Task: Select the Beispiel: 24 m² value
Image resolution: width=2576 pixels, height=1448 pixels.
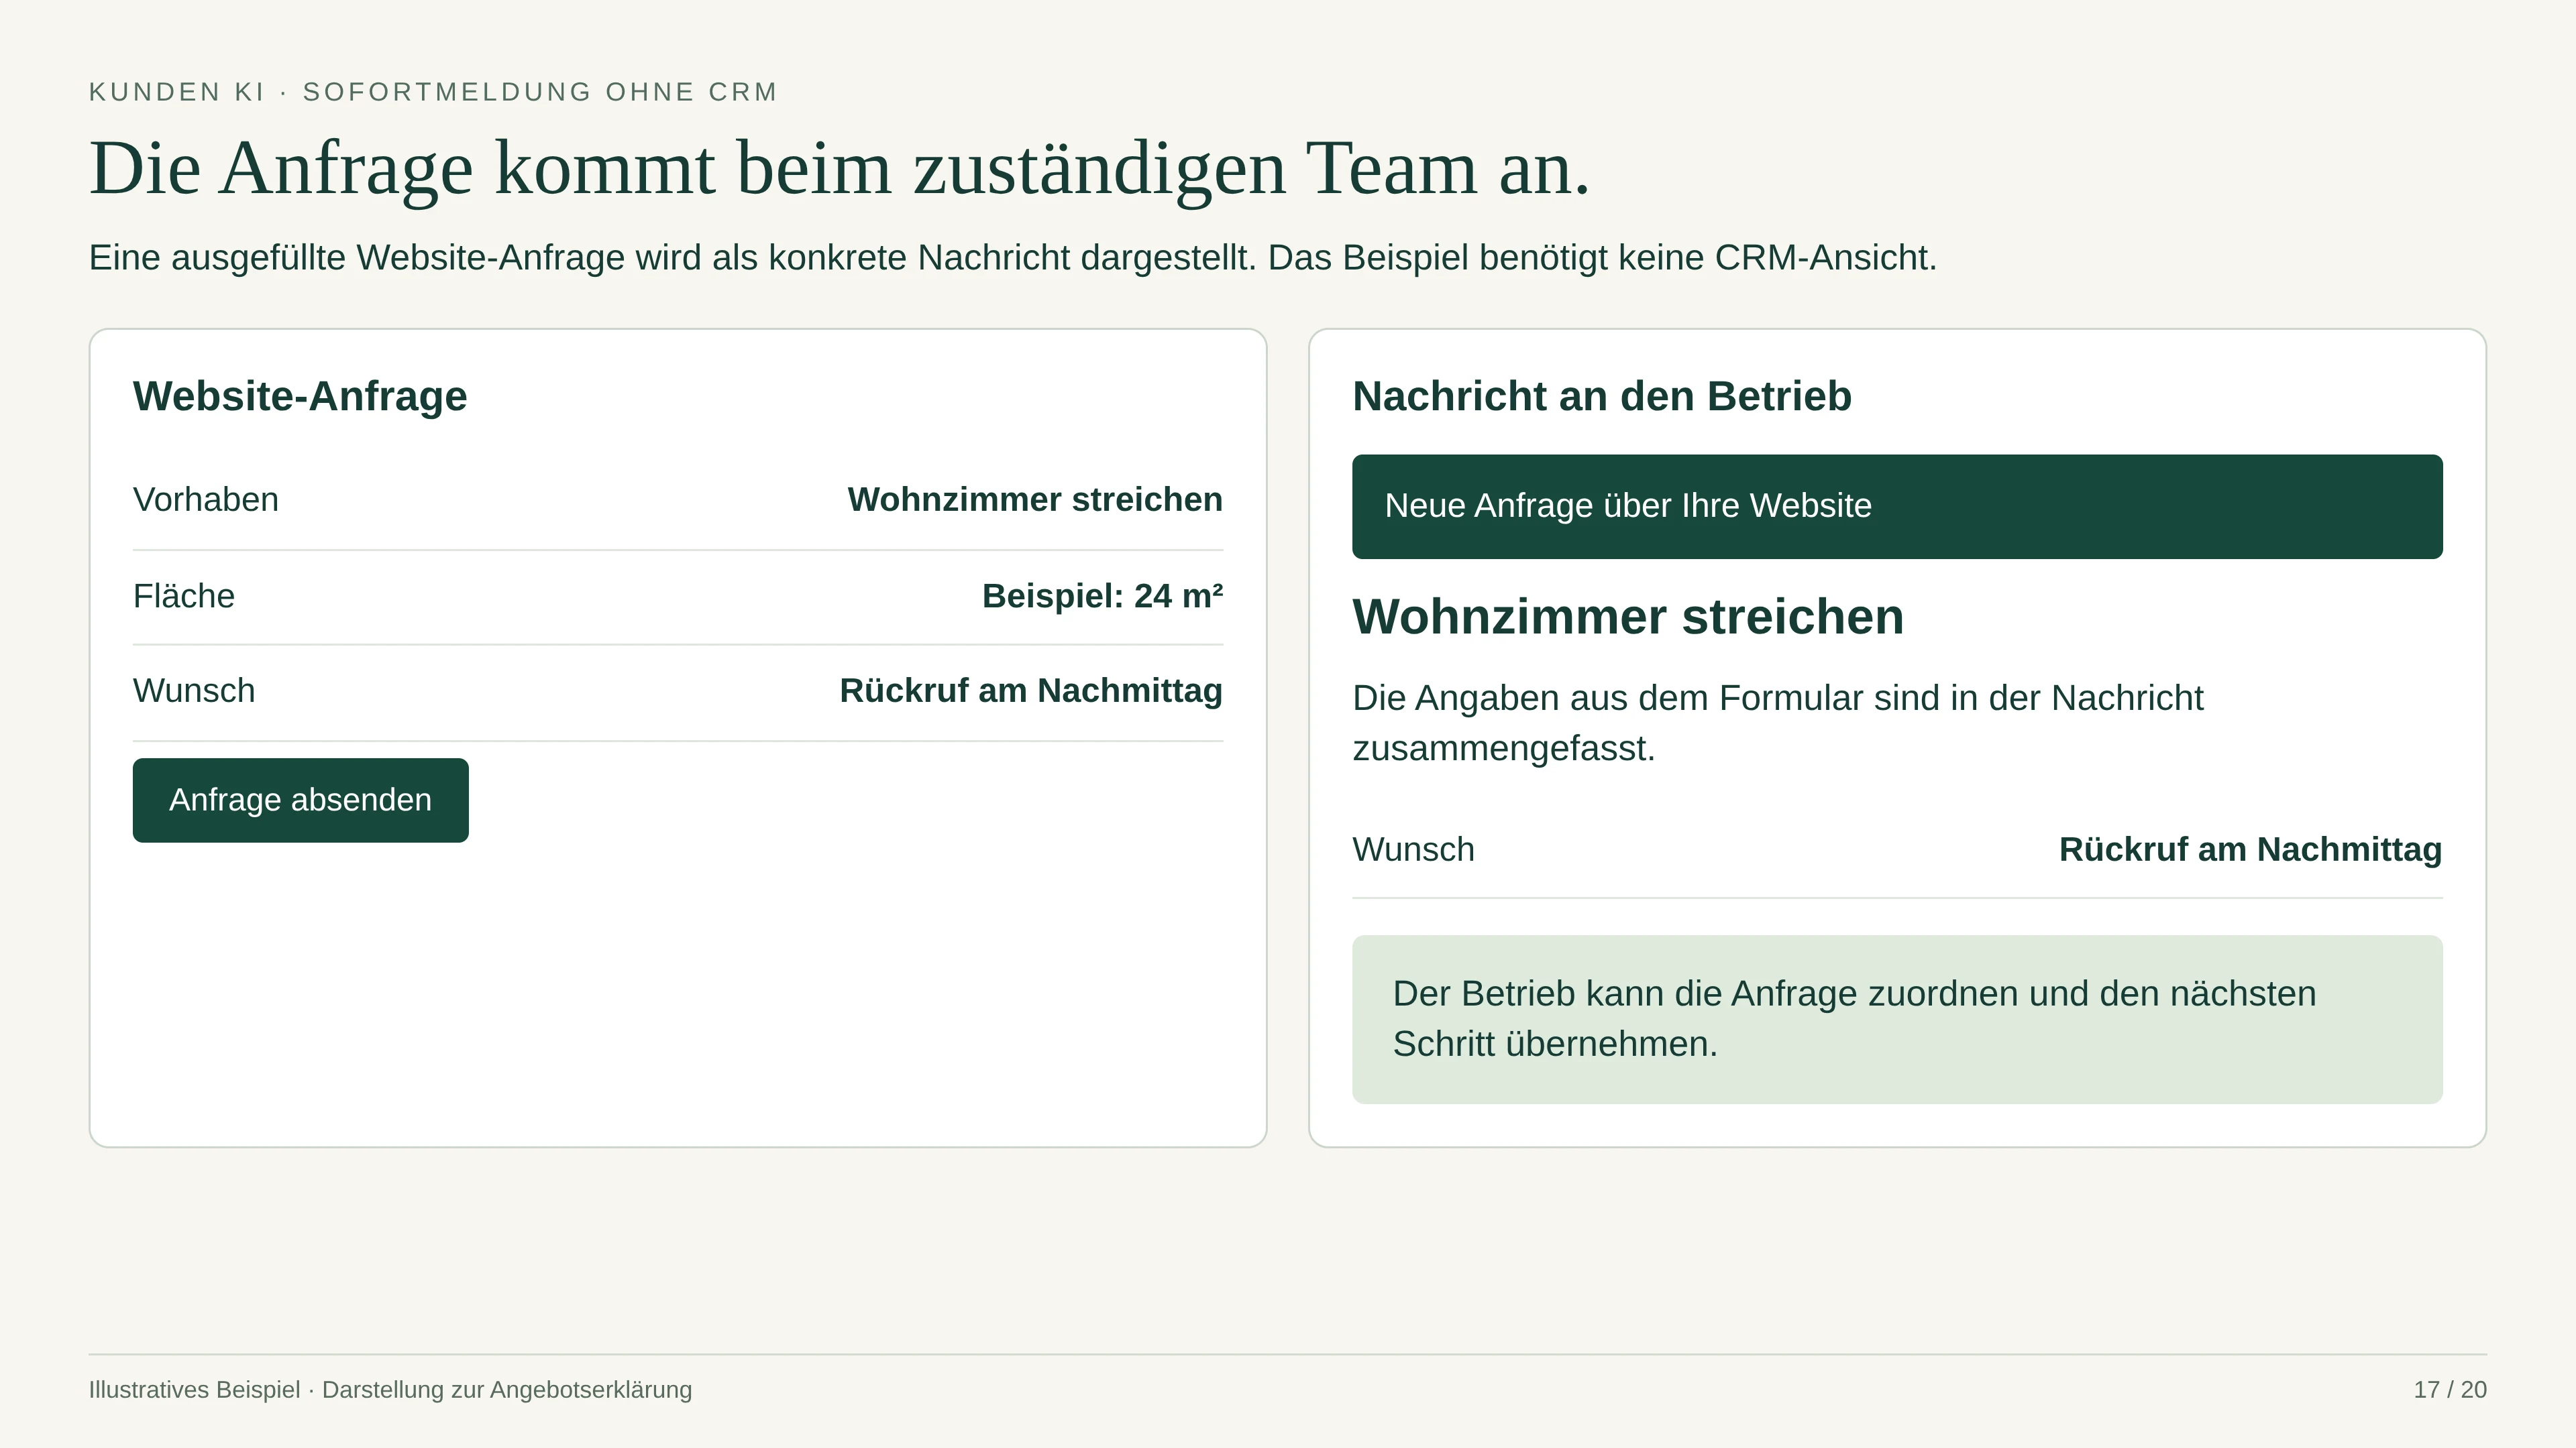Action: [x=1102, y=595]
